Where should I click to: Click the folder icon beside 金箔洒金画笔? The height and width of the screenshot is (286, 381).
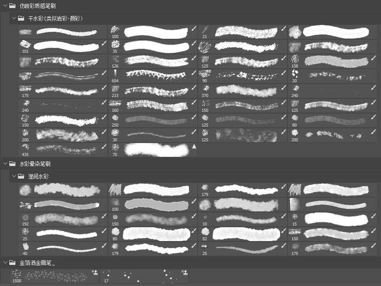point(12,263)
